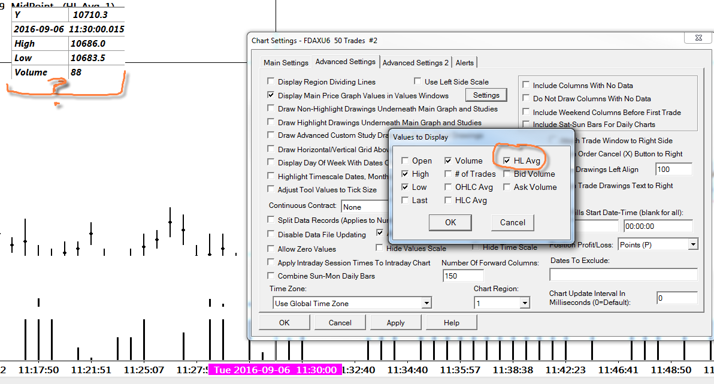This screenshot has width=714, height=384.
Task: Click OK in Values to Display dialog
Action: [450, 222]
